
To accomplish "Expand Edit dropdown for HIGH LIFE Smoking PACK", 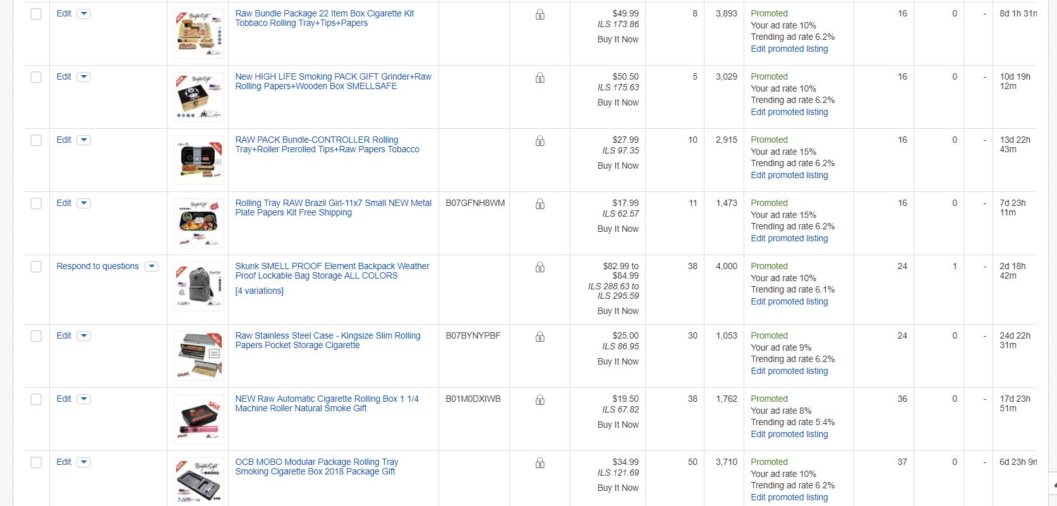I will (x=83, y=77).
